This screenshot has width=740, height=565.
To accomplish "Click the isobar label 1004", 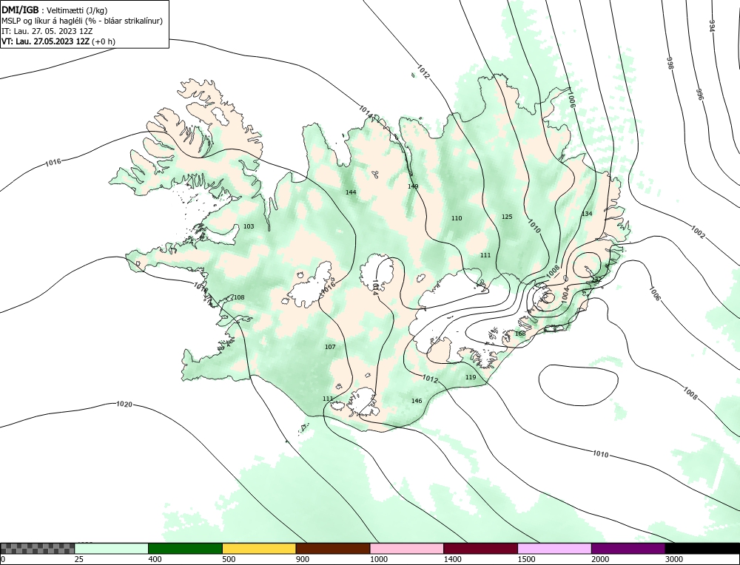I will click(565, 295).
